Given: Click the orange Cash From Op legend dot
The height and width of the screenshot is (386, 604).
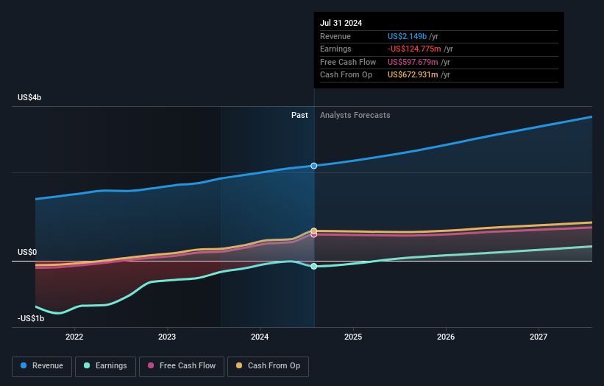Looking at the screenshot, I should click(x=239, y=365).
